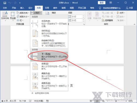Switch to the 审阅 tab
The width and height of the screenshot is (137, 103).
[x=64, y=8]
